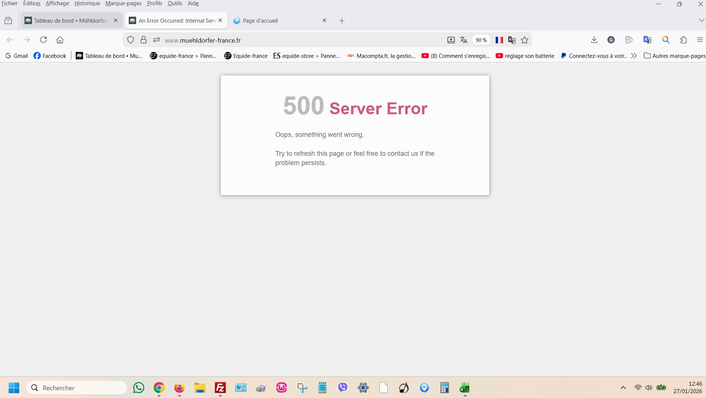Bookmark this page with the star

point(525,40)
